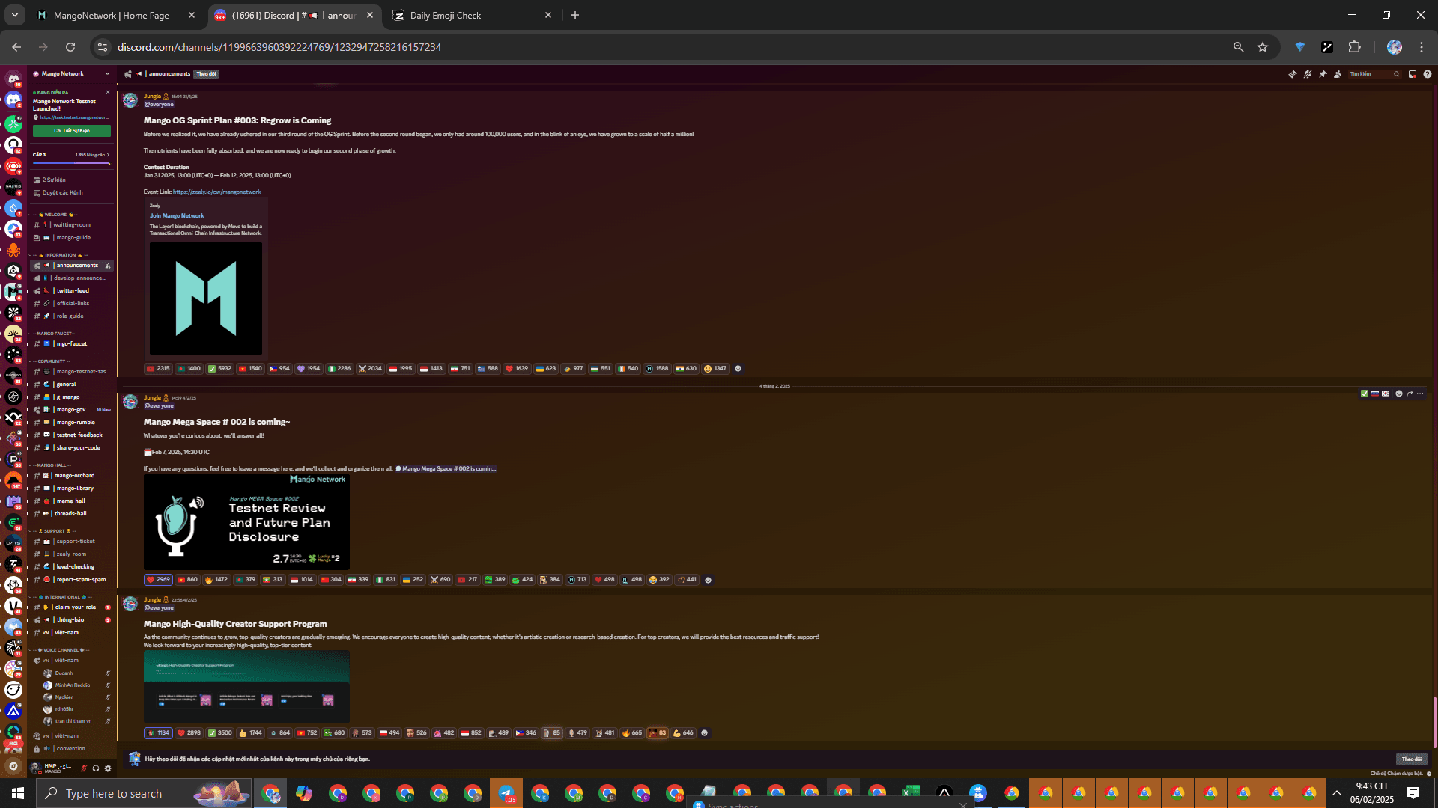Open browser extensions puzzle icon
1438x808 pixels.
click(1354, 47)
